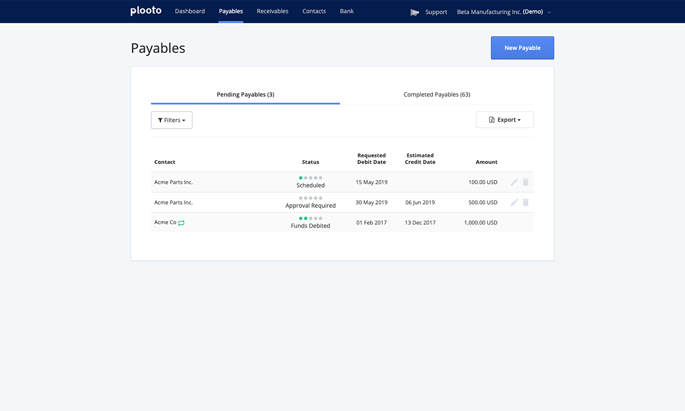Select the Pending Payables tab
This screenshot has height=411, width=685.
(x=245, y=94)
